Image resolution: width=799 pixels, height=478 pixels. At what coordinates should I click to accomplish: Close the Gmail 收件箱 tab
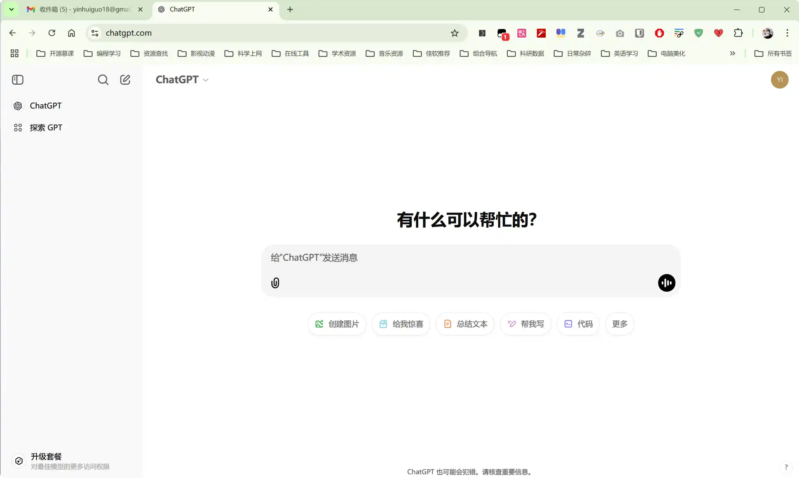tap(140, 10)
